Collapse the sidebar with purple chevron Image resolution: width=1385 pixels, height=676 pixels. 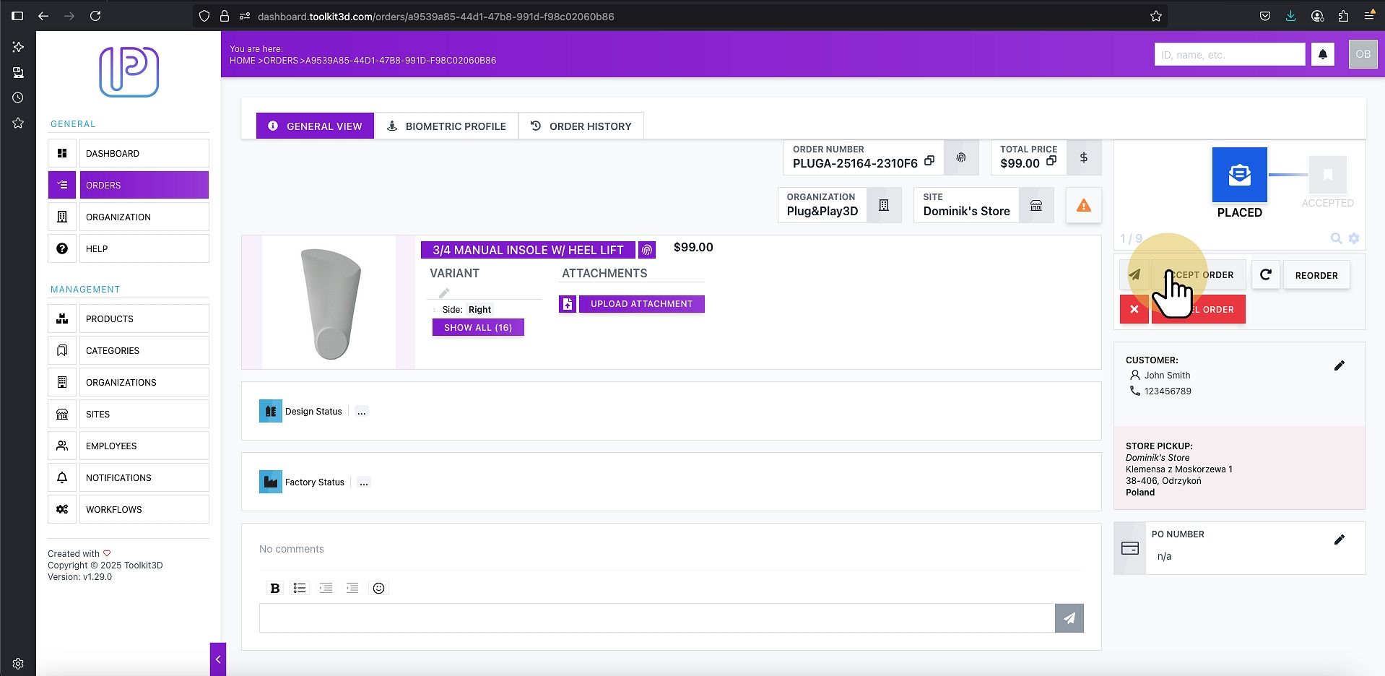tap(218, 659)
